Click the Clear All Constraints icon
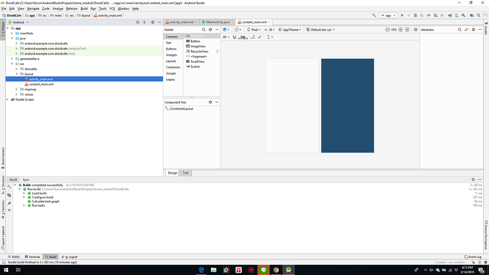The width and height of the screenshot is (489, 275). click(x=253, y=37)
